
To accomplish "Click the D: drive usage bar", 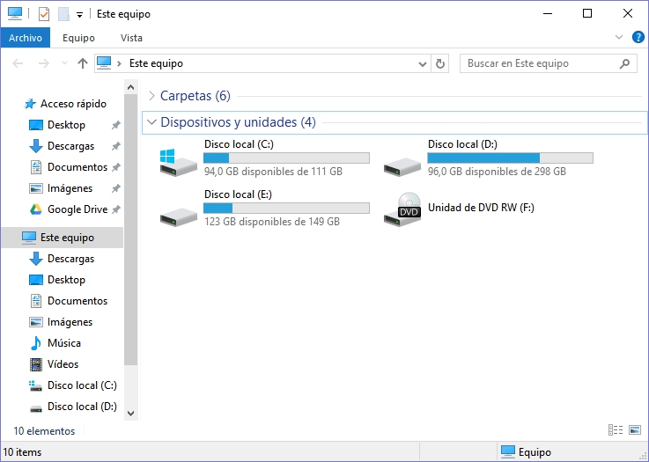I will click(510, 158).
